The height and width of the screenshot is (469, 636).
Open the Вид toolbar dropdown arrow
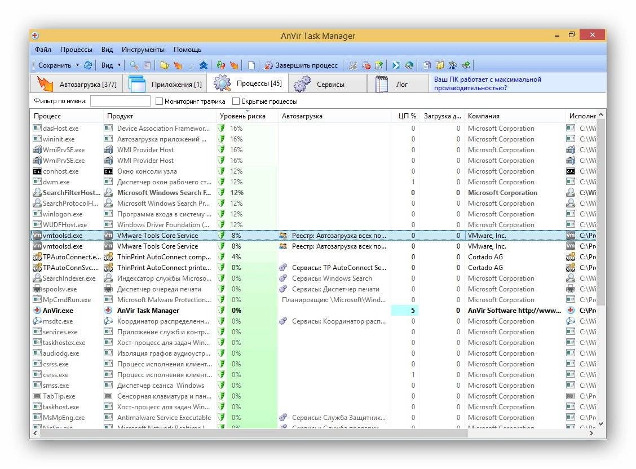pyautogui.click(x=120, y=65)
